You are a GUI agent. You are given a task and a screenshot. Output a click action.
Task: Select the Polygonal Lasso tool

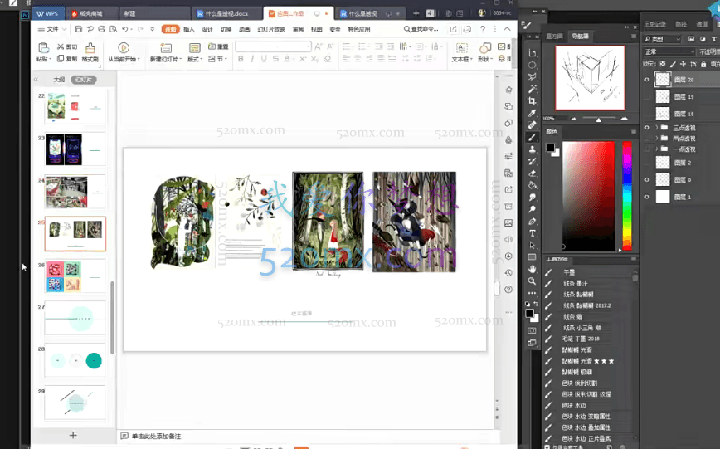point(533,76)
